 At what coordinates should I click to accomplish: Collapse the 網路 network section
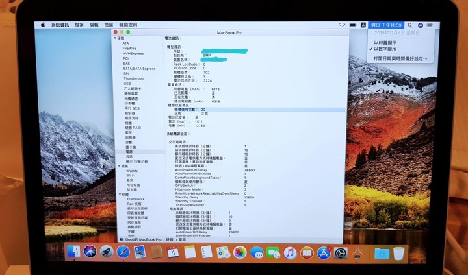click(x=119, y=166)
